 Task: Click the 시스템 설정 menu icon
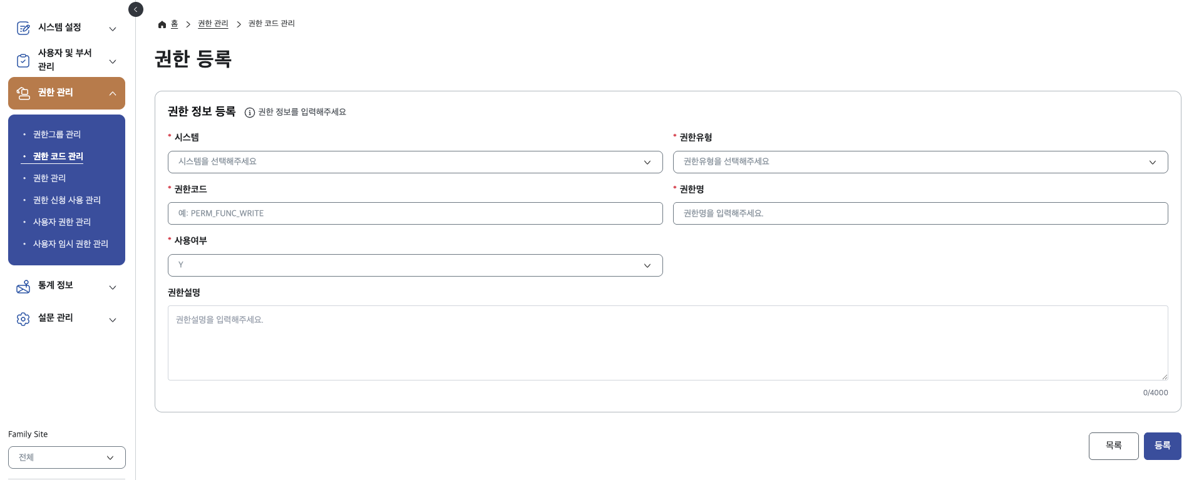pyautogui.click(x=23, y=28)
